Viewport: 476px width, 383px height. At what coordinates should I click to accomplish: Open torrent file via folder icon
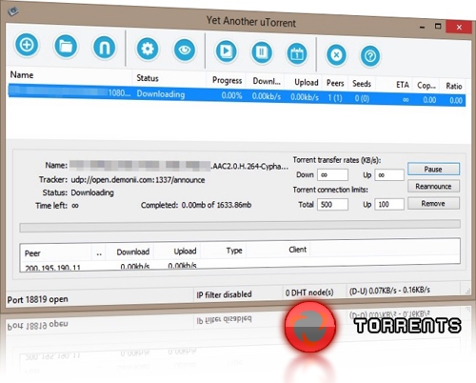point(66,47)
